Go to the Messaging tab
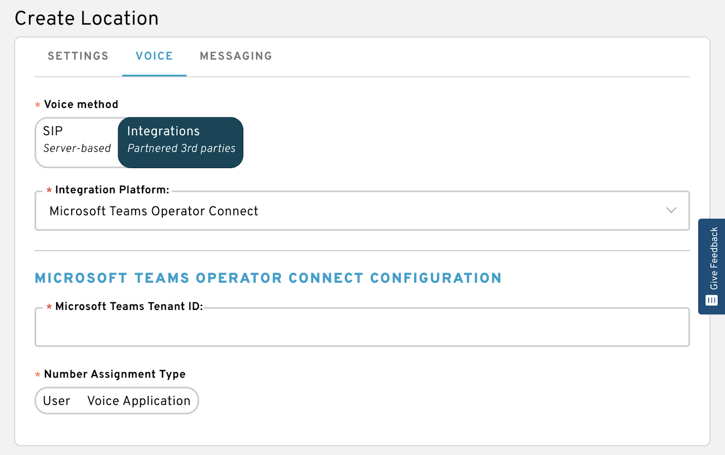 tap(236, 56)
